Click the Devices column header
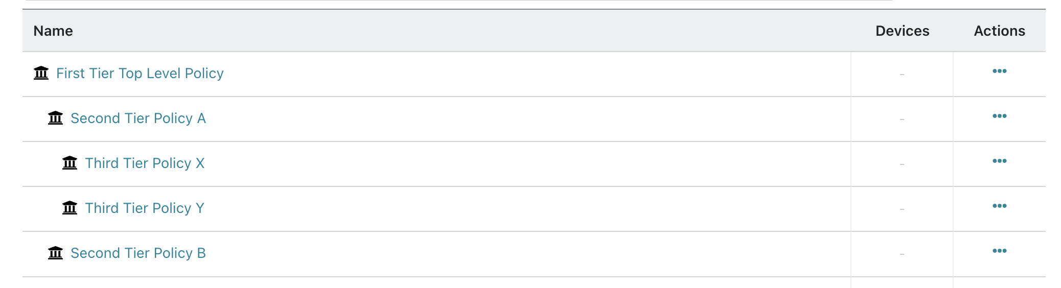This screenshot has width=1061, height=288. click(902, 31)
